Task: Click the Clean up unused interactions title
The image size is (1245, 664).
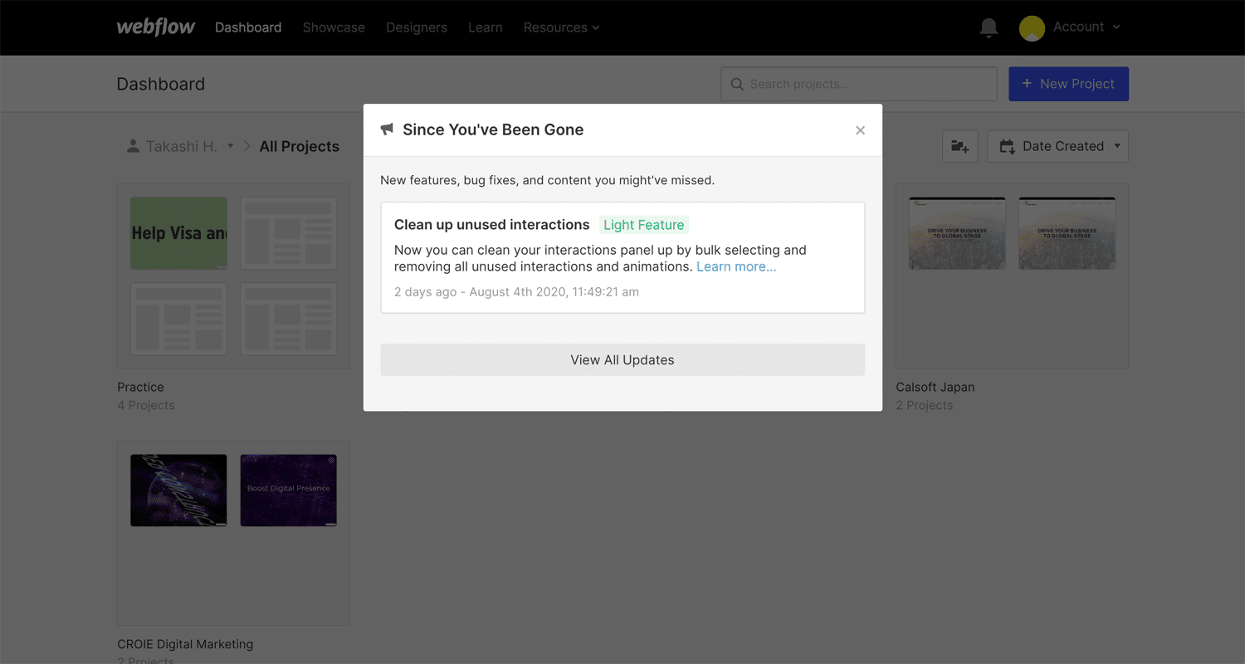Action: coord(492,225)
